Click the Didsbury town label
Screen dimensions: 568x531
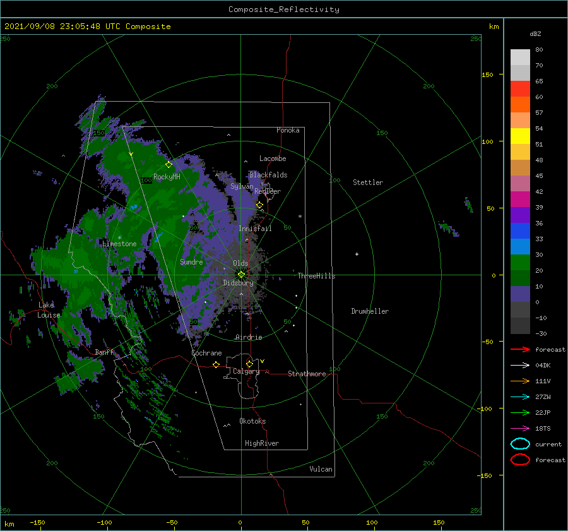[238, 283]
